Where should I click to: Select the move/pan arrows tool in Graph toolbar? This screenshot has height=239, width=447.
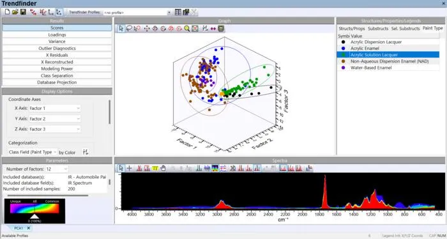point(146,29)
